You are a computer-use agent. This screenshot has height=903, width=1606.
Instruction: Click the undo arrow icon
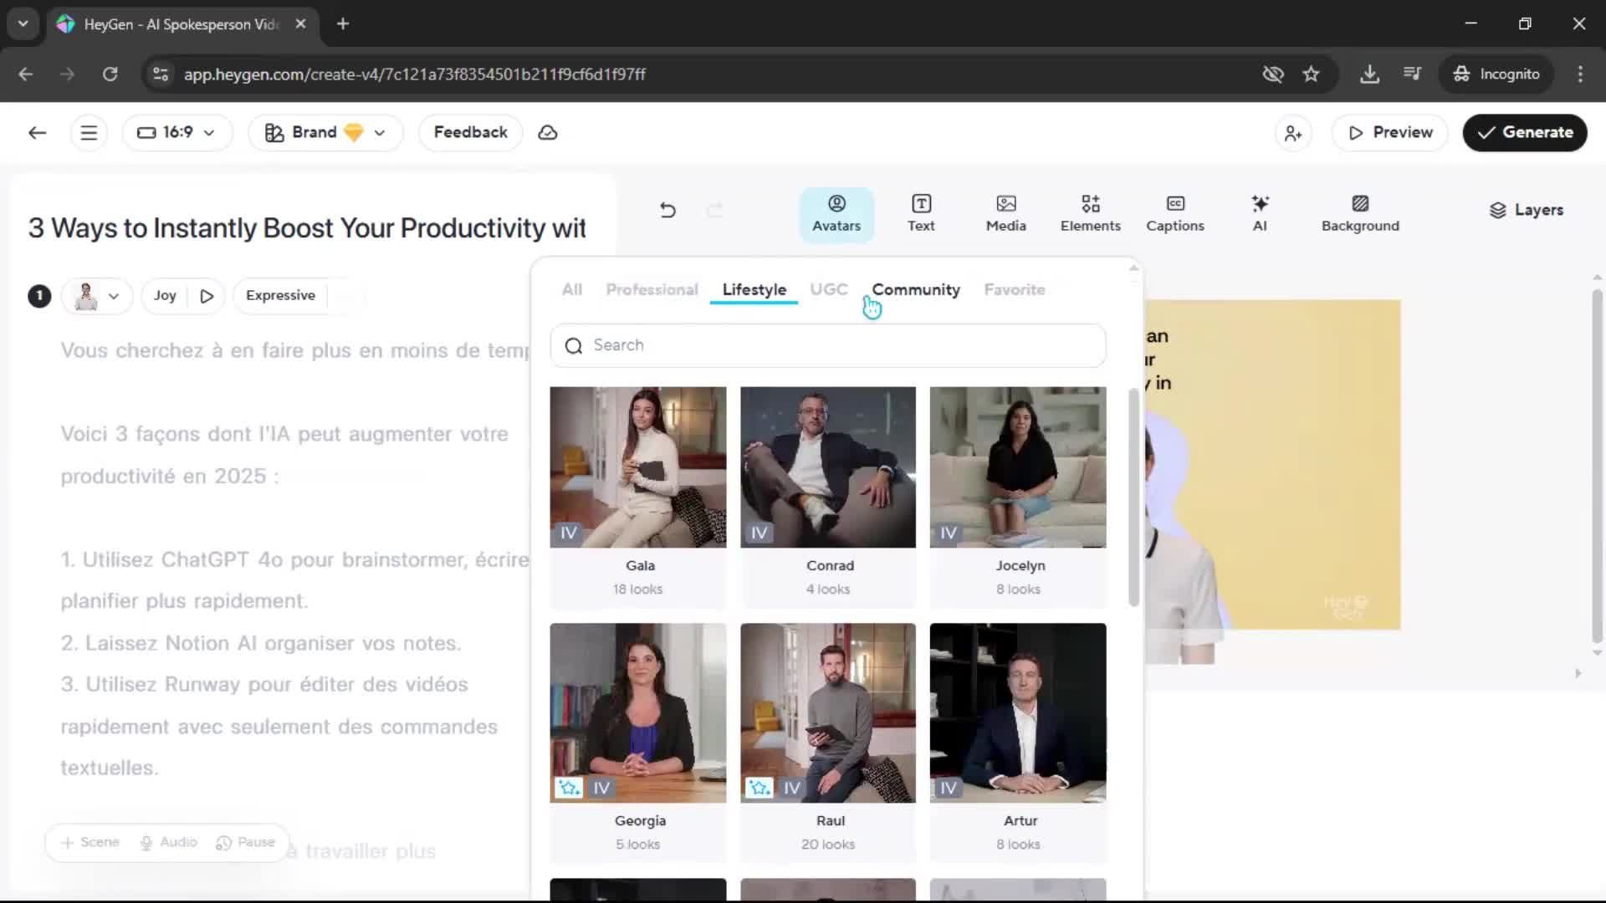667,210
